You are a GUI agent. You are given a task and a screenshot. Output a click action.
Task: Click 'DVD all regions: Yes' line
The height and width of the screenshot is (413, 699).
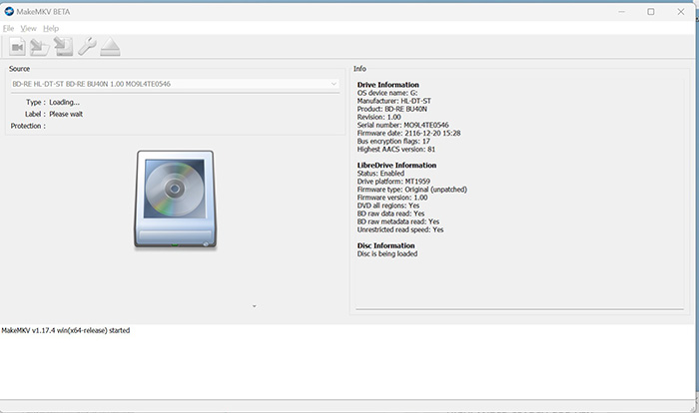coord(388,206)
